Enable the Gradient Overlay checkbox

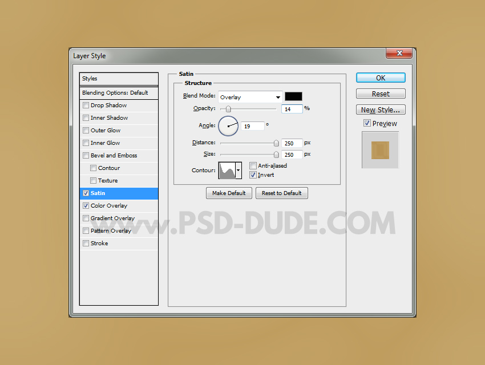point(86,218)
